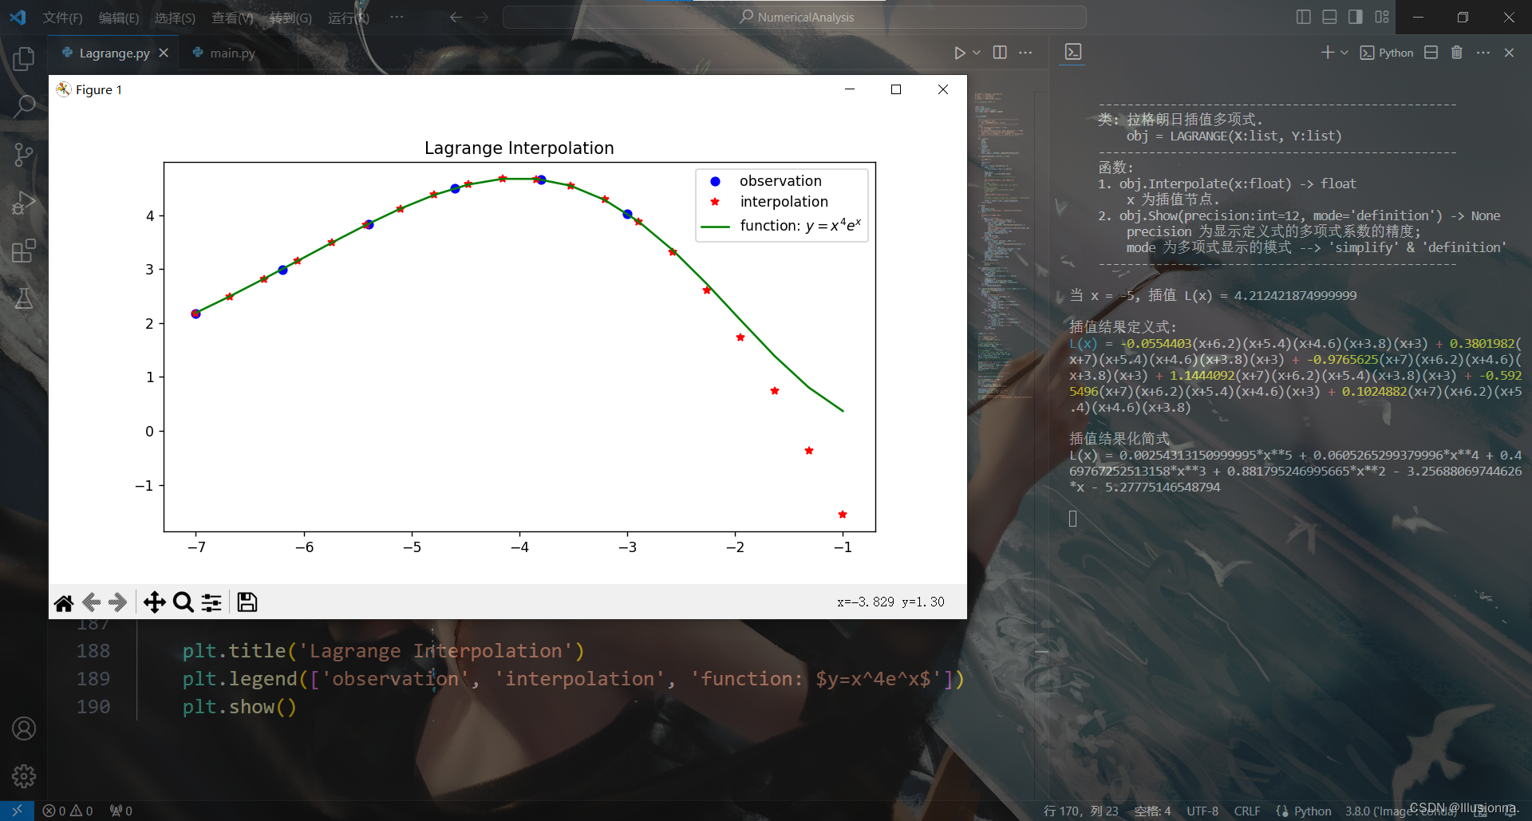Open ports forwarded status item
The width and height of the screenshot is (1532, 821).
coord(121,811)
